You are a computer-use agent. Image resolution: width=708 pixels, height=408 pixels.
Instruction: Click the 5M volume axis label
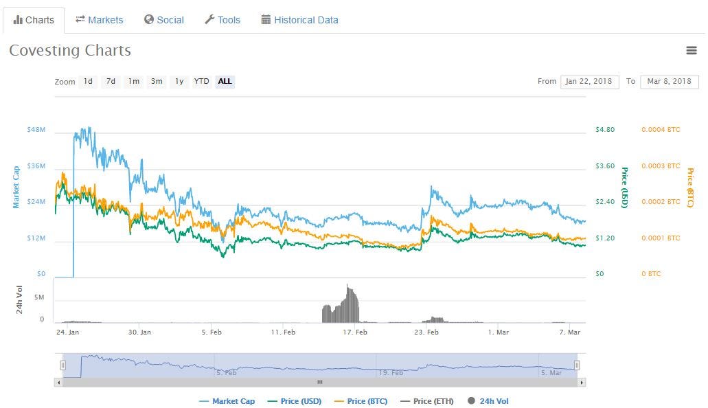[x=39, y=297]
